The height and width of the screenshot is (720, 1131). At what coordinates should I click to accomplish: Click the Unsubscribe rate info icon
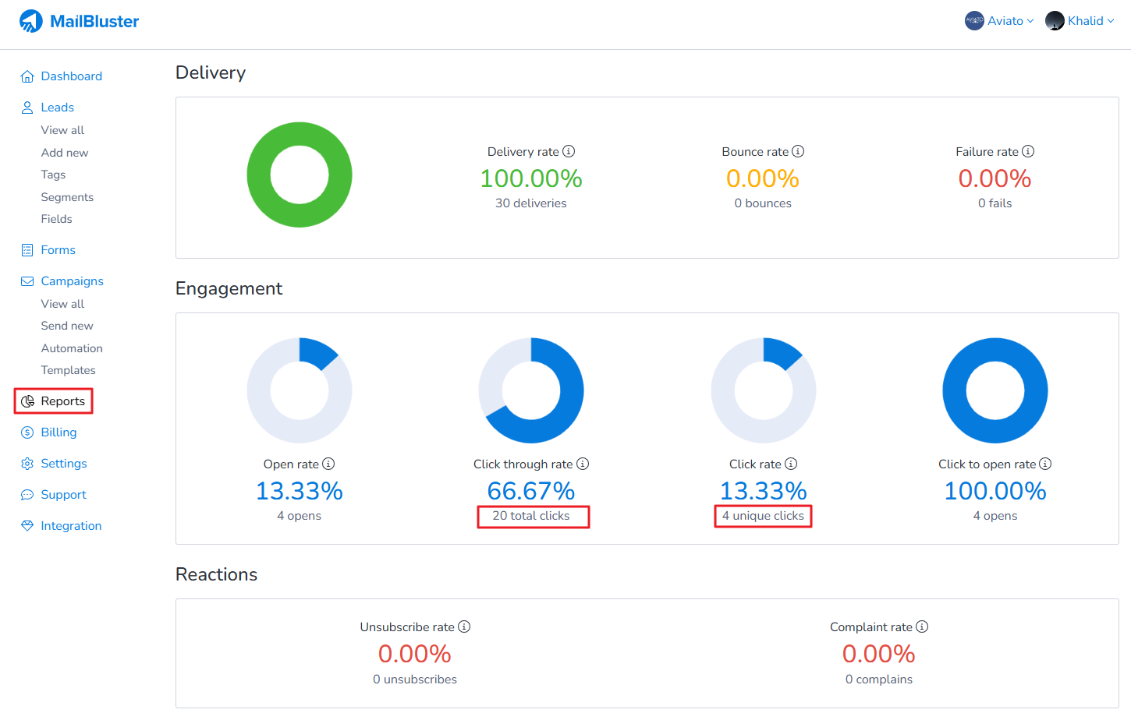coord(464,626)
